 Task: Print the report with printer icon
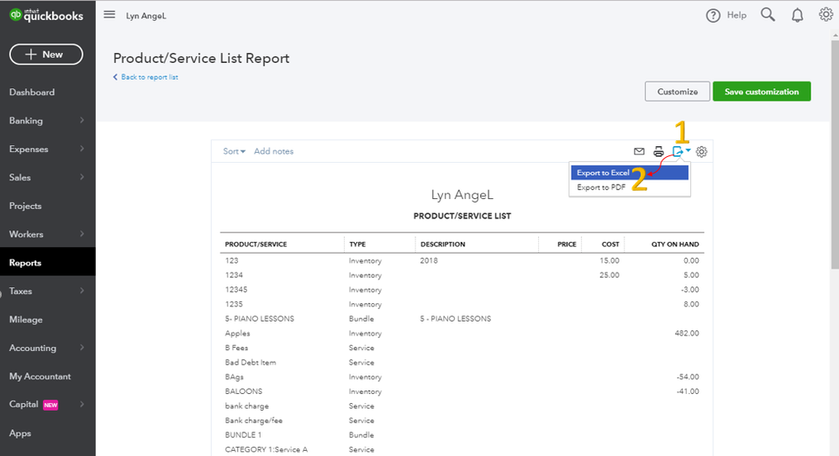[659, 151]
